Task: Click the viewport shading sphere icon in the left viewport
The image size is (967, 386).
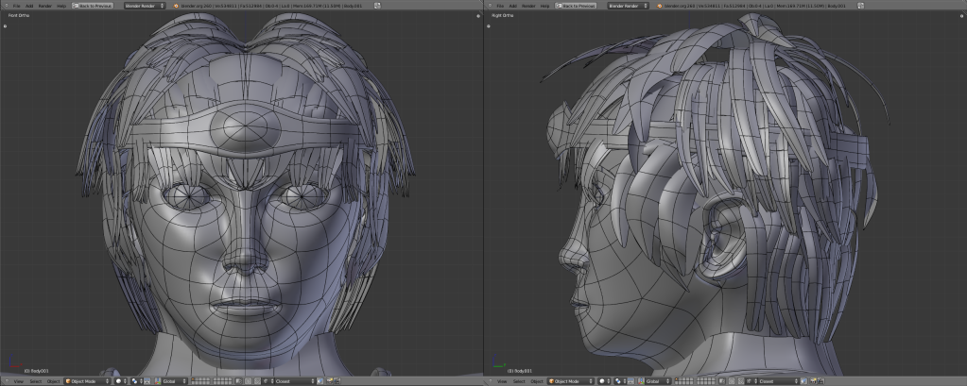Action: (x=120, y=381)
